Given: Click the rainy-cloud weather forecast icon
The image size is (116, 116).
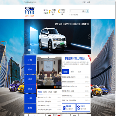Looking at the screenshot, I should (60, 11).
